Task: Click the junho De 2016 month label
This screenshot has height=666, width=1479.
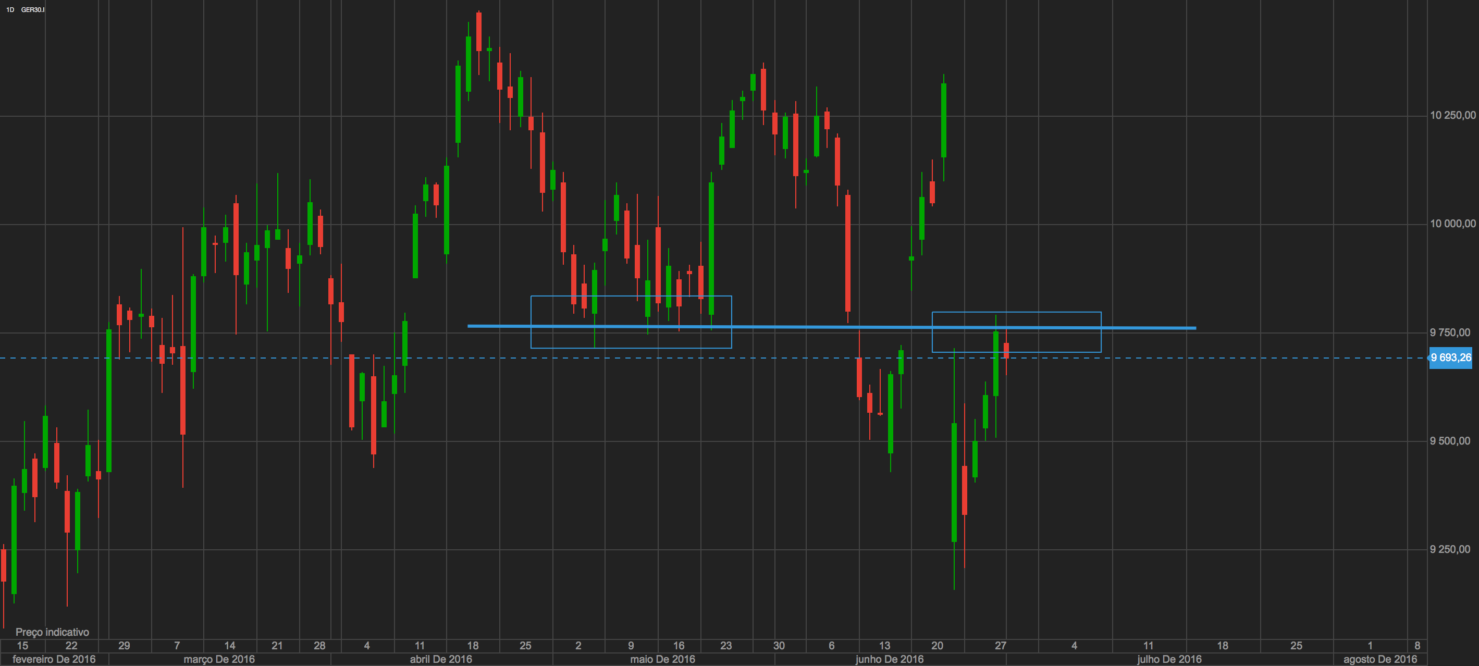Action: 890,659
